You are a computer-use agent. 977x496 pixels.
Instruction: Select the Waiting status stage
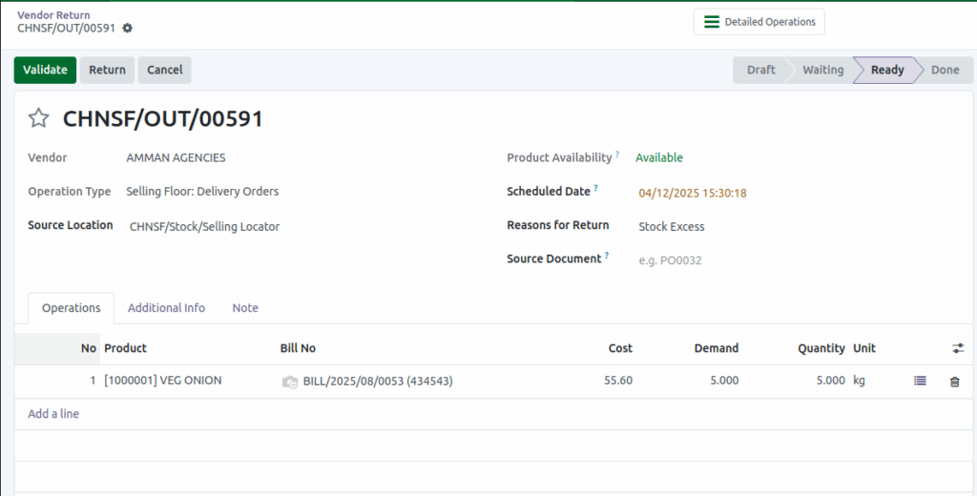tap(822, 70)
